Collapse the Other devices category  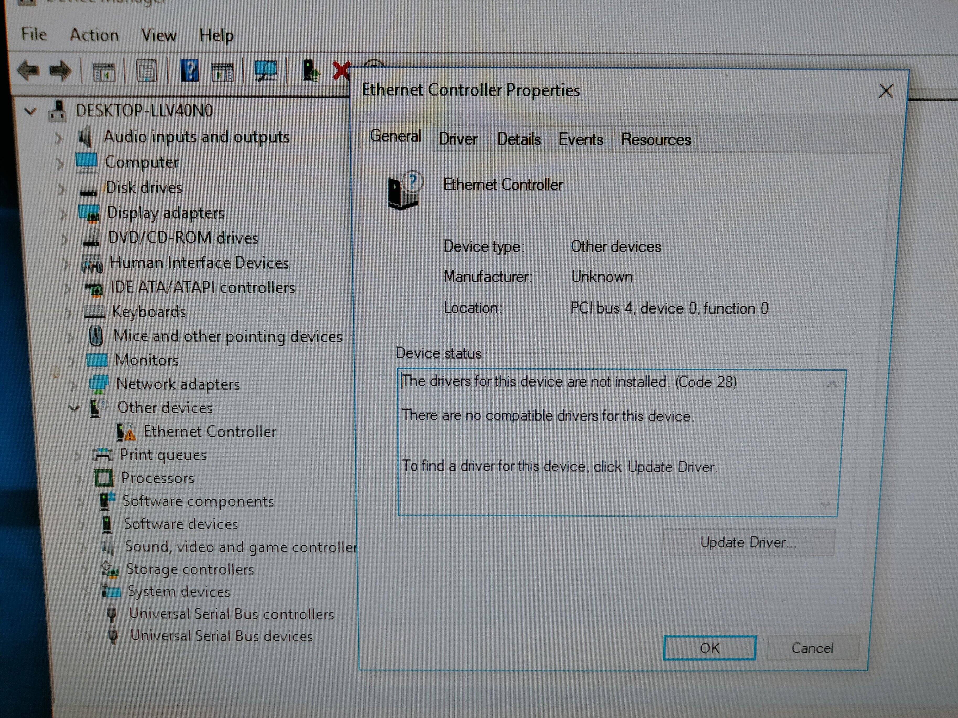click(74, 408)
